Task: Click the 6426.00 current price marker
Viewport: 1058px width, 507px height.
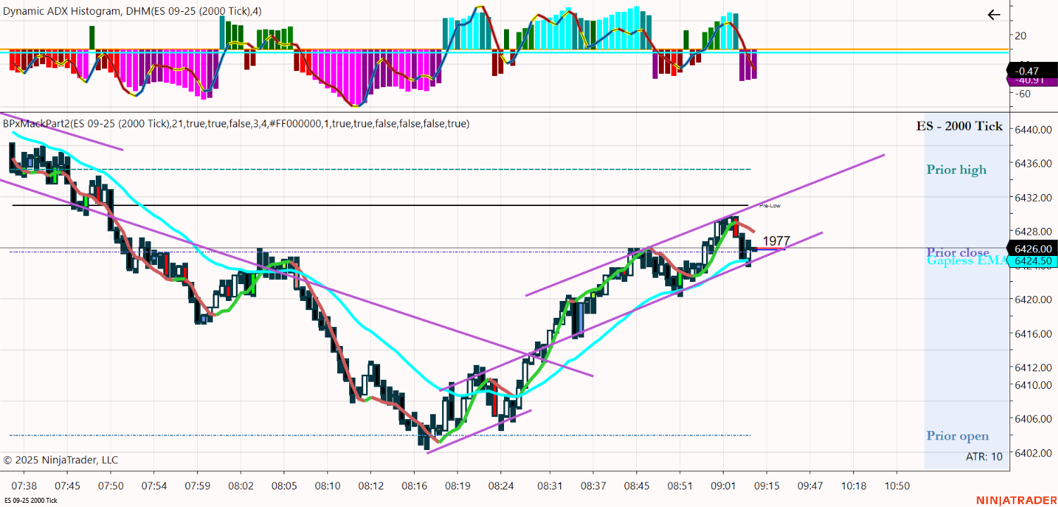Action: [x=1034, y=248]
